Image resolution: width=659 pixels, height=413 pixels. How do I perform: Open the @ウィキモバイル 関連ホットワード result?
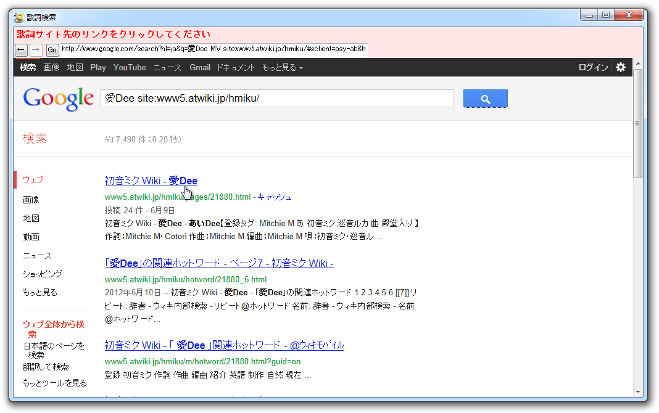[x=224, y=345]
